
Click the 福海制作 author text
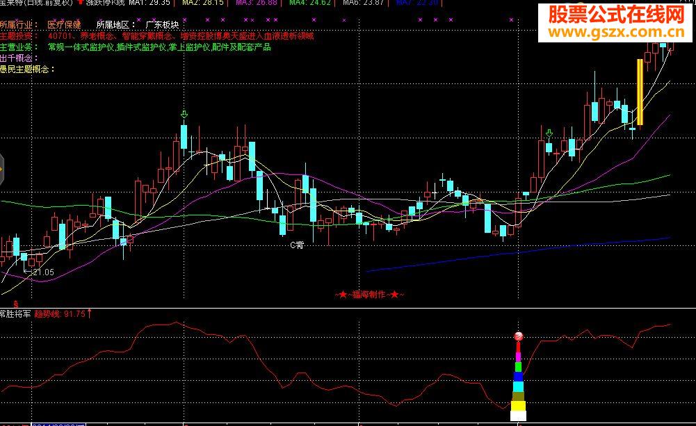pyautogui.click(x=369, y=294)
